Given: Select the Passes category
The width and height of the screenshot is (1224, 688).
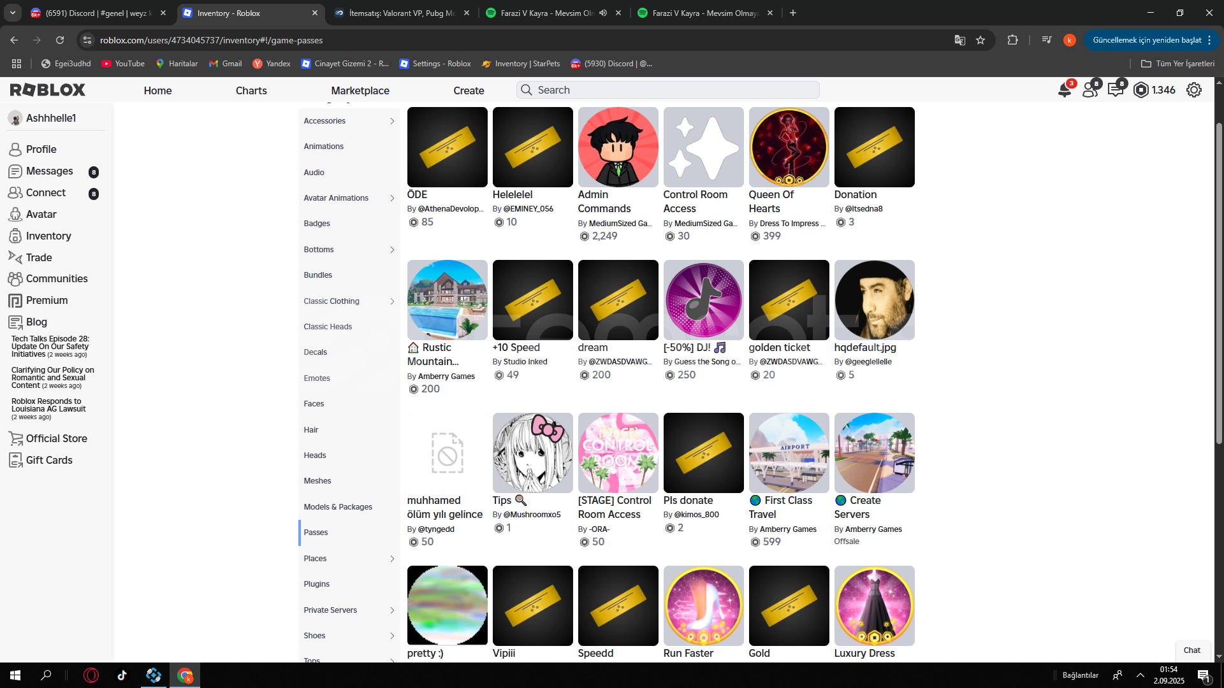Looking at the screenshot, I should point(349,533).
